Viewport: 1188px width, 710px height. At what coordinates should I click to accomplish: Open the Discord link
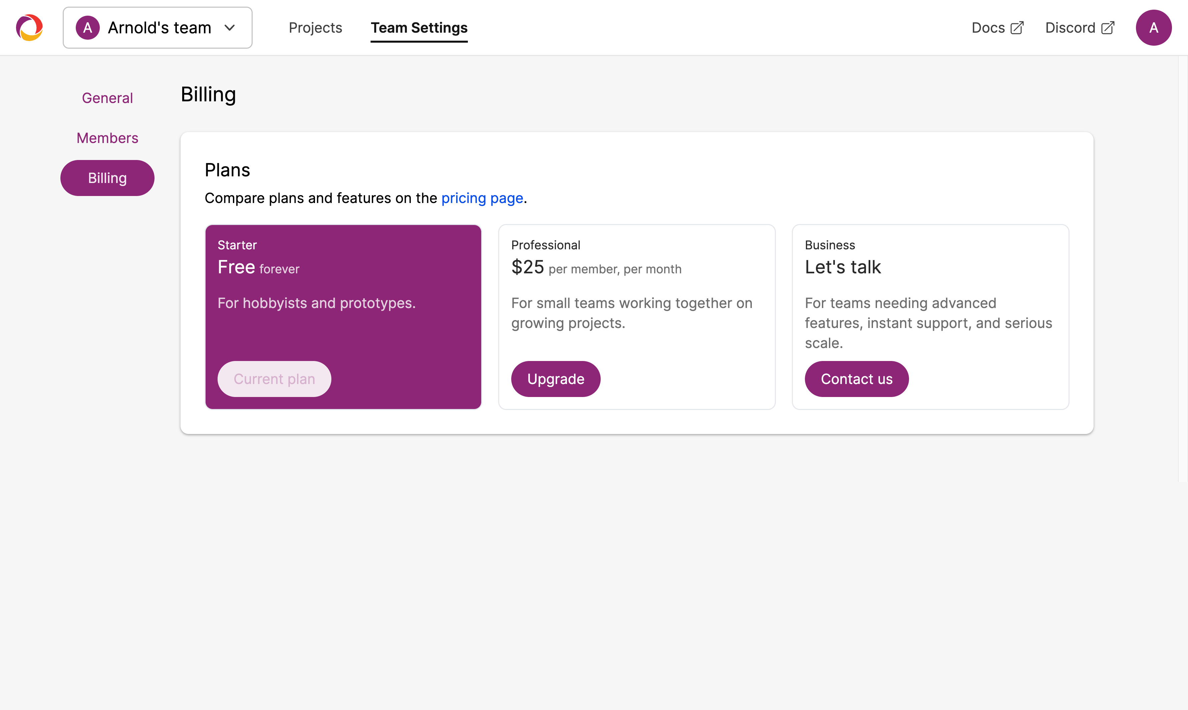click(x=1070, y=28)
